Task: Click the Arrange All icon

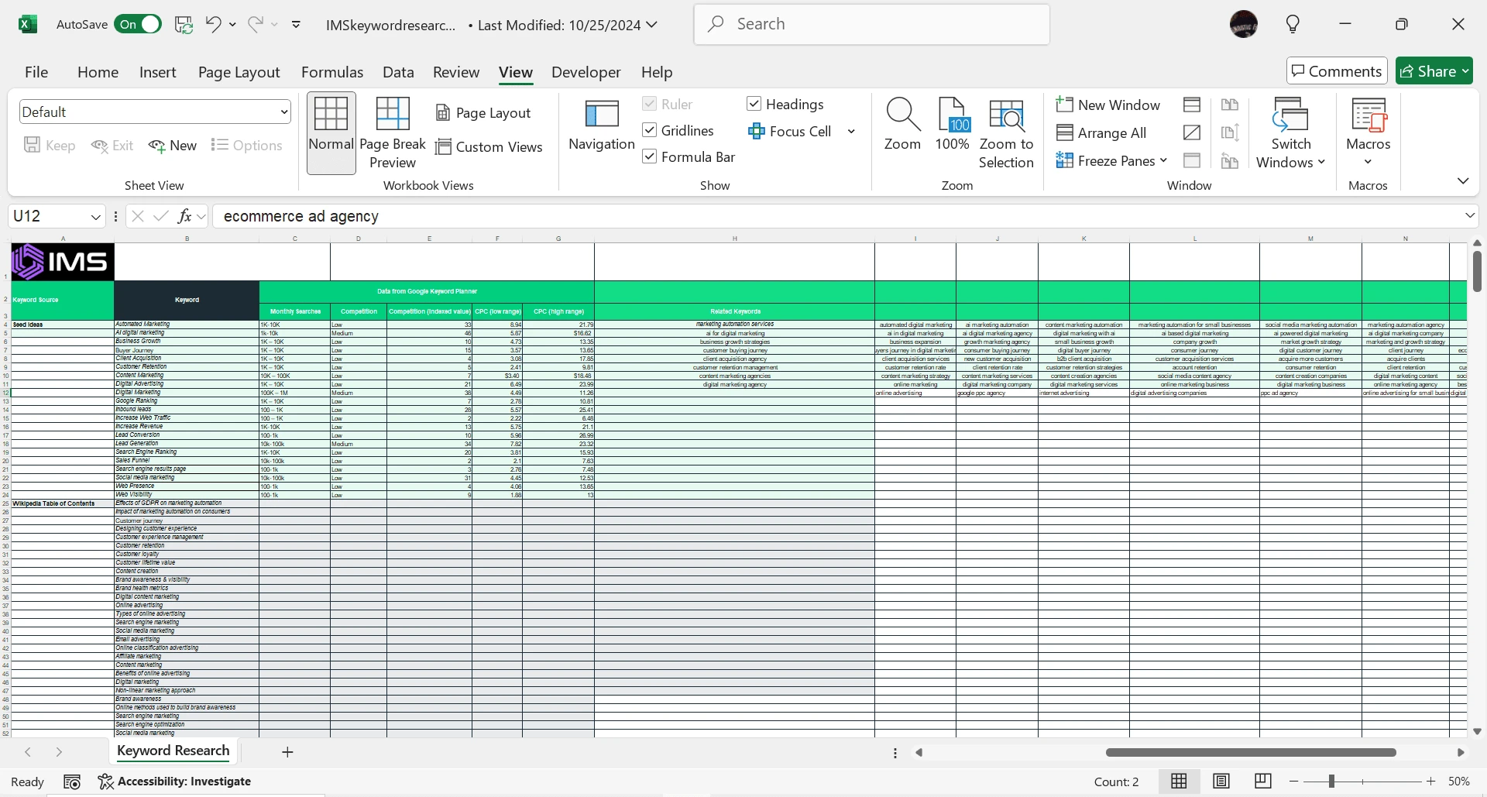Action: pos(1101,133)
